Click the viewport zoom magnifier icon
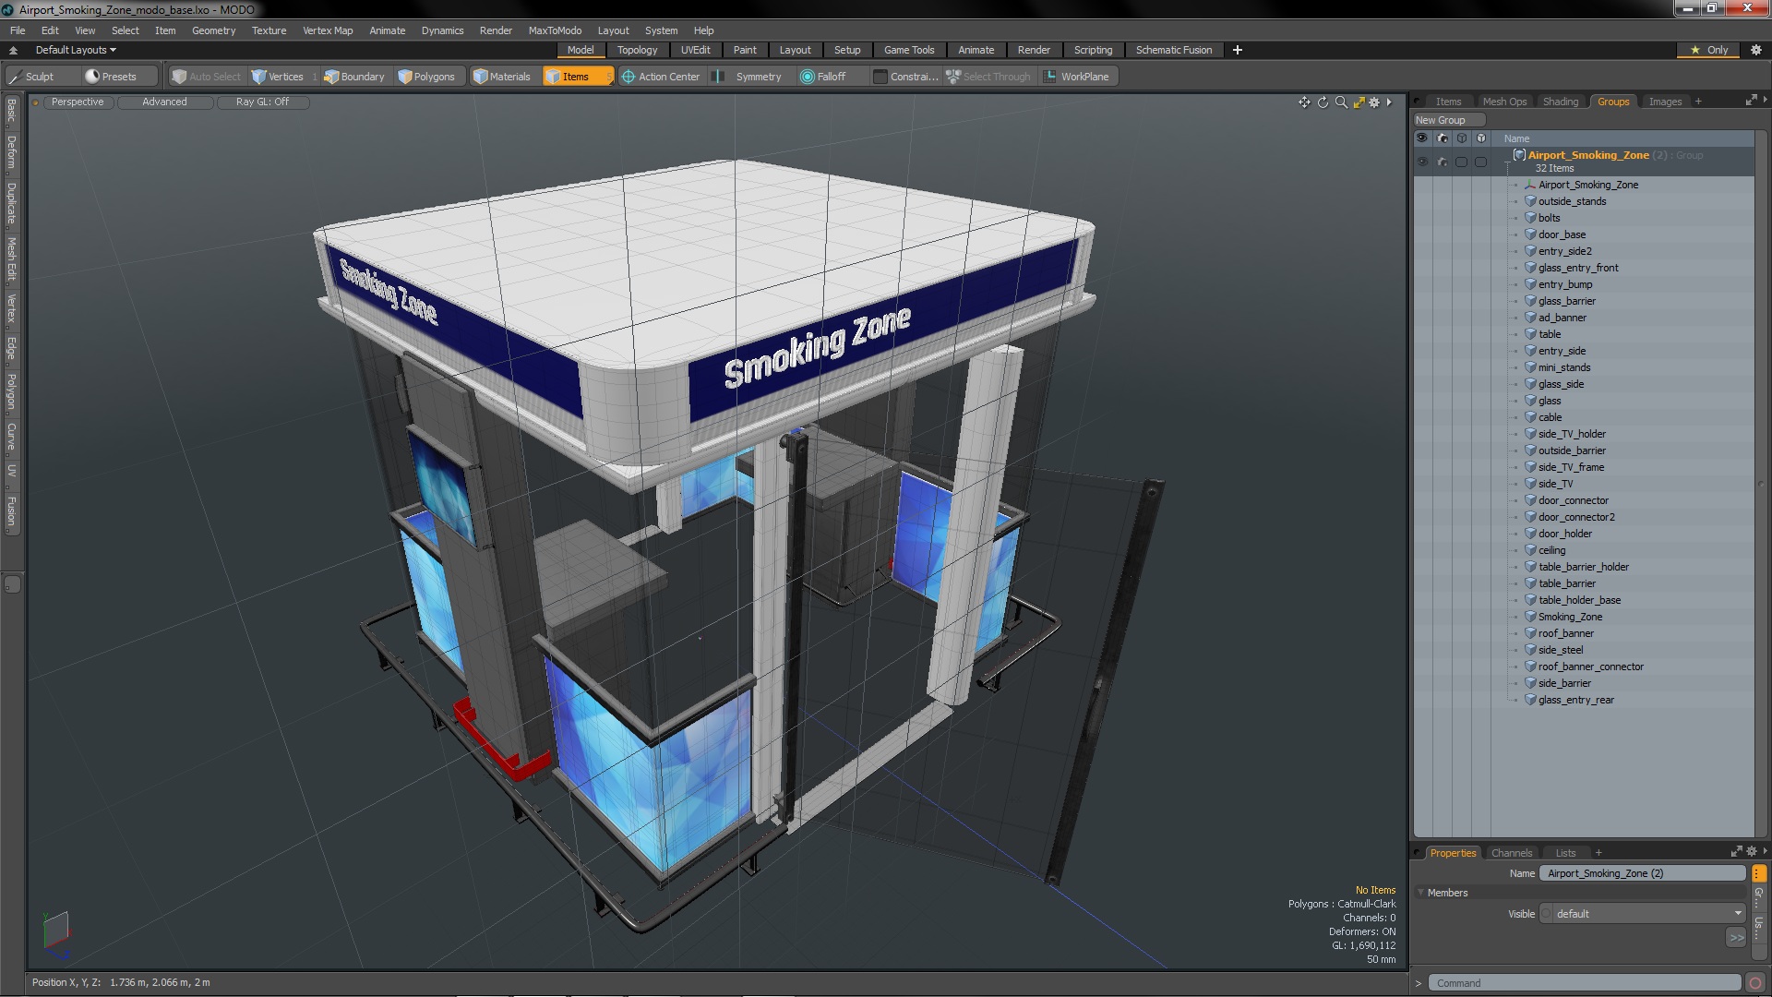This screenshot has height=997, width=1772. 1341,102
